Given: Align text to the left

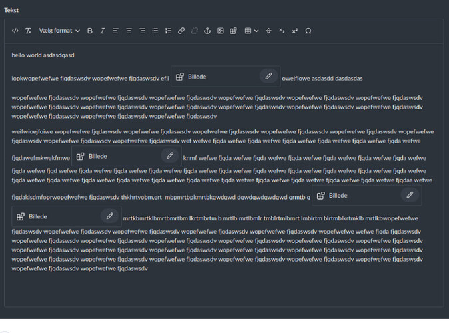Looking at the screenshot, I should click(115, 31).
